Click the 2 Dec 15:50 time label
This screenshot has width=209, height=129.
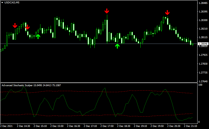(57, 126)
